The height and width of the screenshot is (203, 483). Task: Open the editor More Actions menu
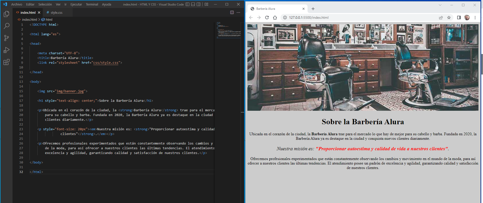[x=238, y=12]
